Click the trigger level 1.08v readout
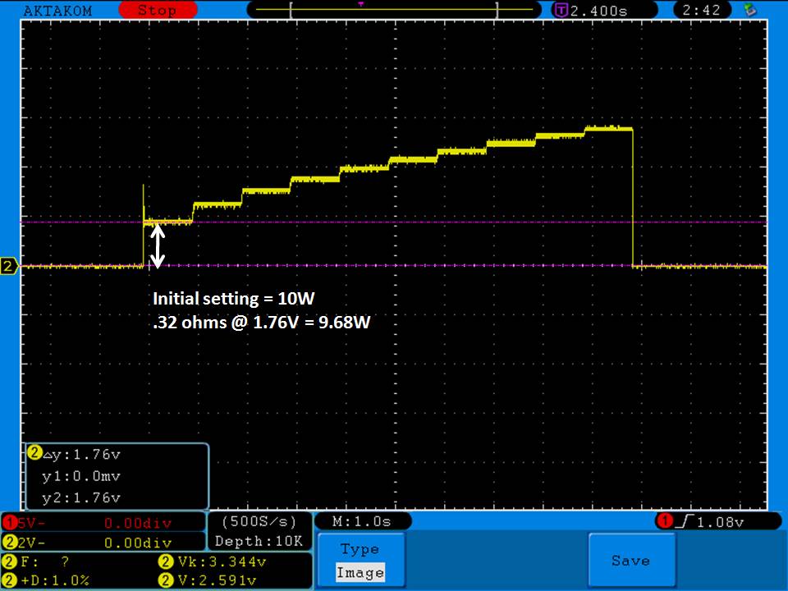The width and height of the screenshot is (788, 591). pyautogui.click(x=720, y=523)
